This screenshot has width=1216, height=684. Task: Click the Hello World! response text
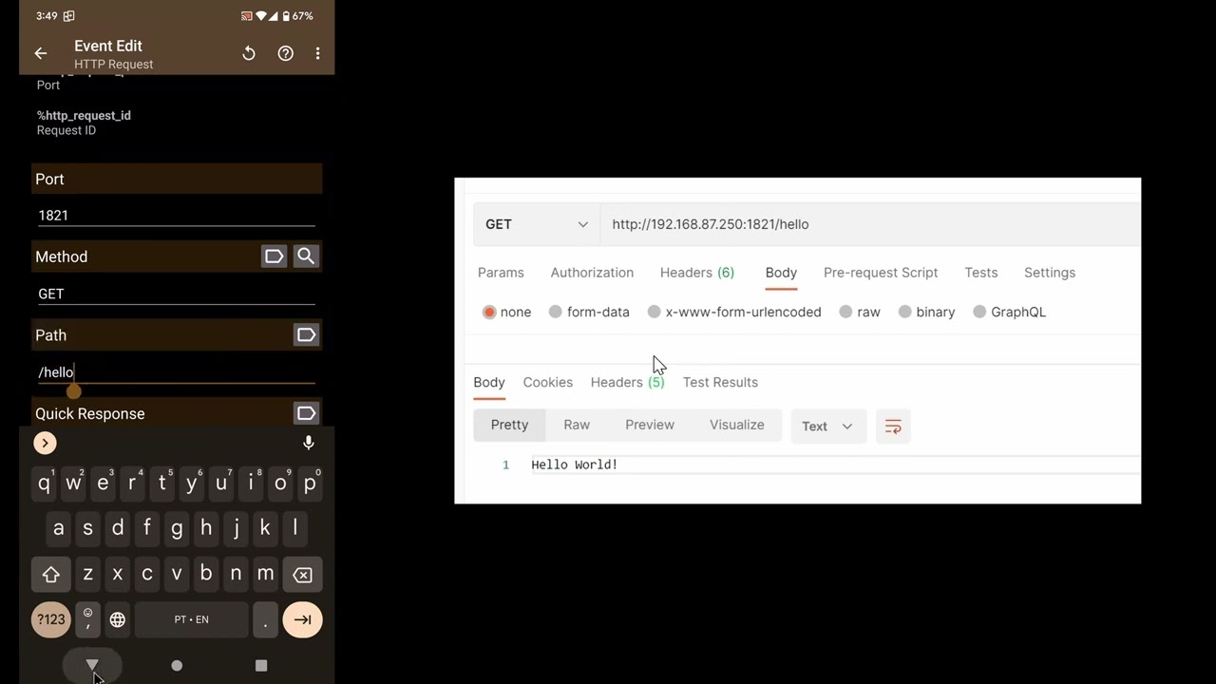[575, 465]
